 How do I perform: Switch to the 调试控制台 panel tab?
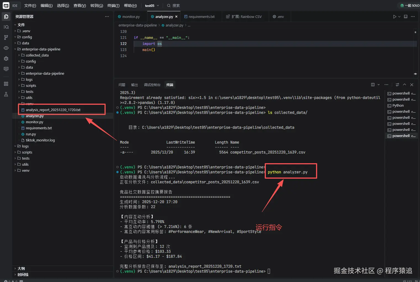coord(152,85)
